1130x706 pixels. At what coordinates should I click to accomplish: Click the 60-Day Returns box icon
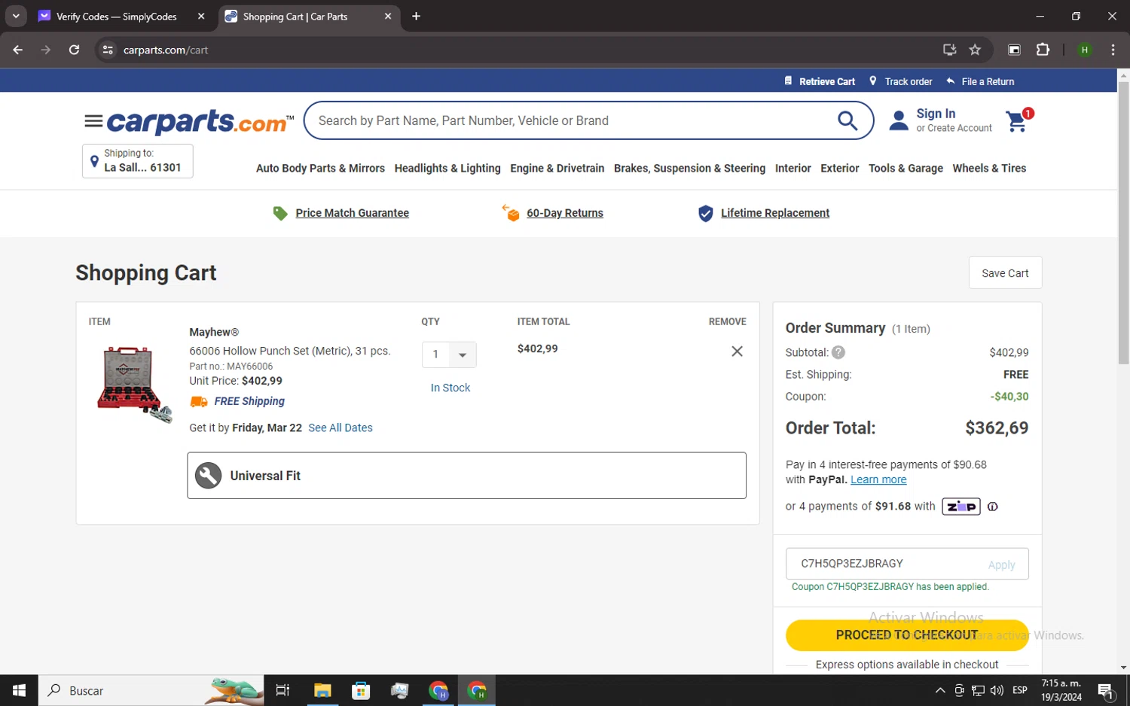pyautogui.click(x=511, y=213)
